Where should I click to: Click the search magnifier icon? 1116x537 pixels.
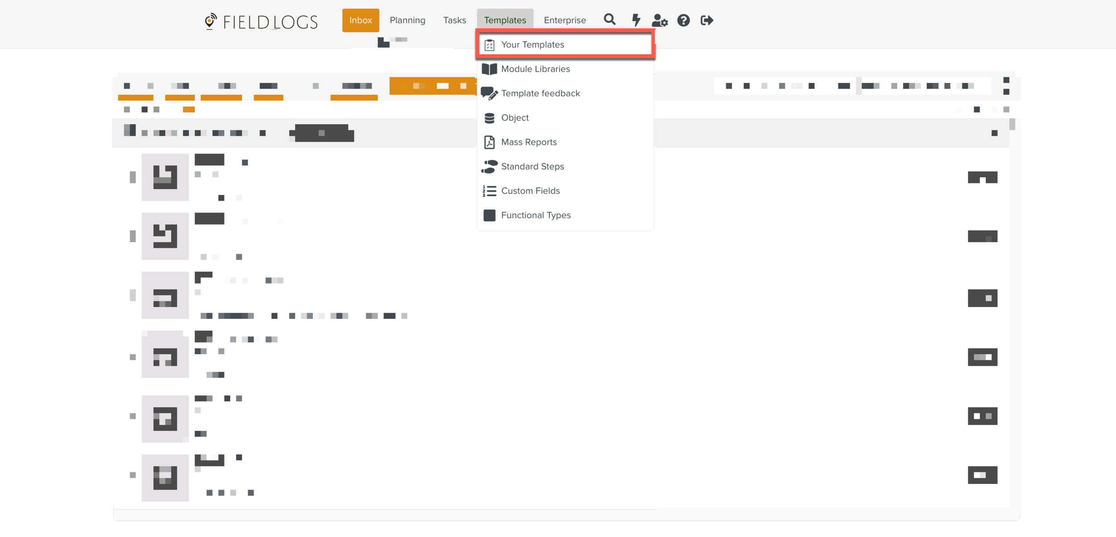(x=609, y=20)
